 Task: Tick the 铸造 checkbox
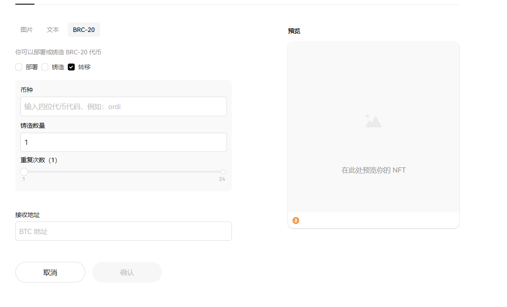(45, 67)
